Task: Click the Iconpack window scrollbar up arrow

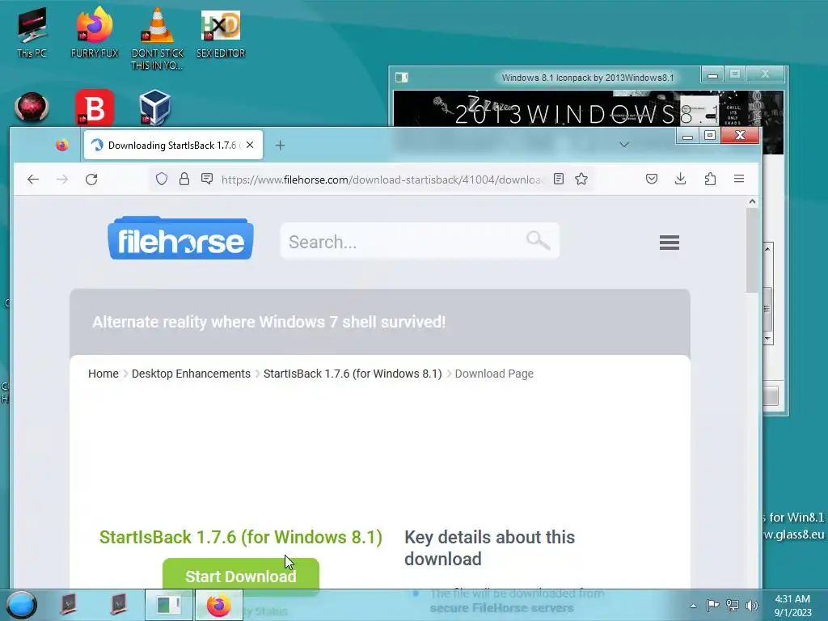Action: click(x=768, y=247)
